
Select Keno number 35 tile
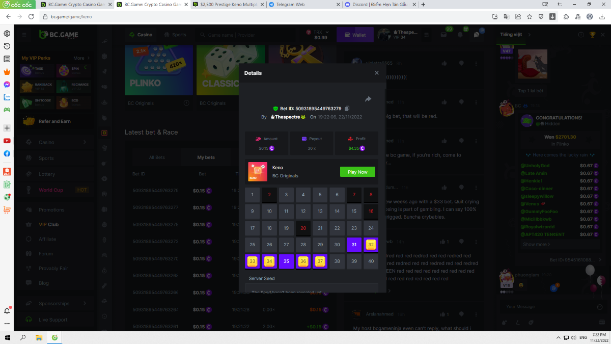pyautogui.click(x=286, y=261)
